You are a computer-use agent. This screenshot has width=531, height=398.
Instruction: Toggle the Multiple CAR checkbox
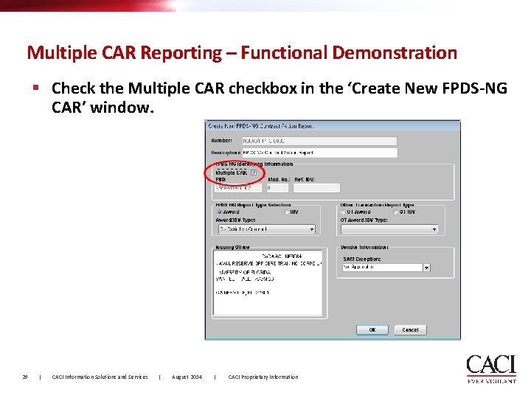tap(254, 172)
